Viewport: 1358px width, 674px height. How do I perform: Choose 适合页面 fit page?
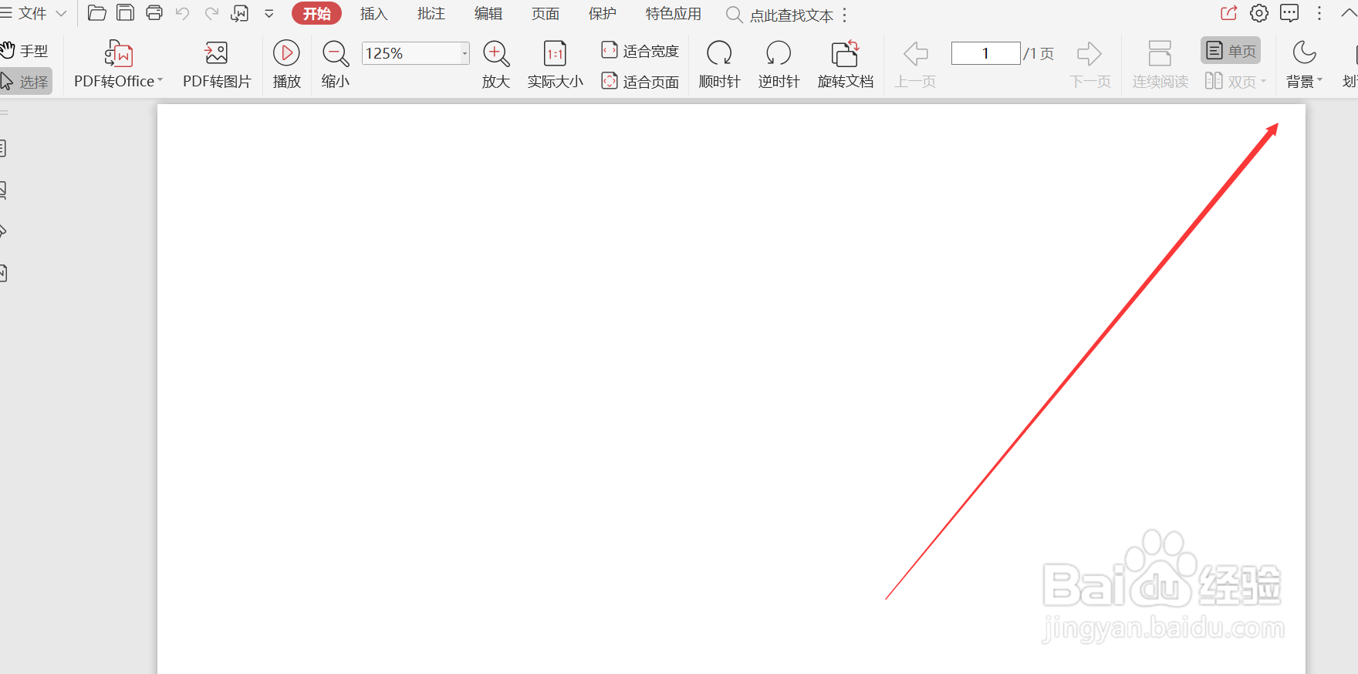[640, 81]
